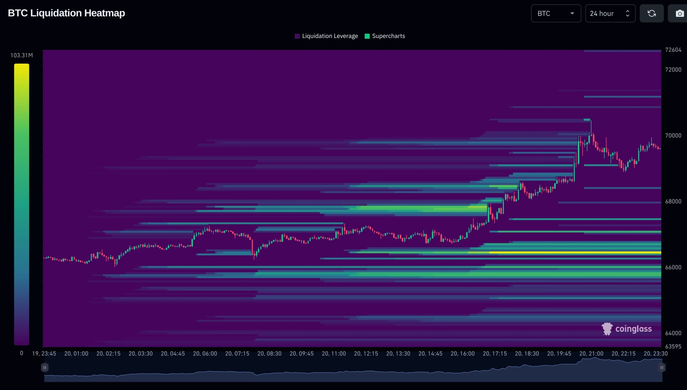The height and width of the screenshot is (390, 687).
Task: Take a screenshot with the camera icon
Action: (679, 14)
